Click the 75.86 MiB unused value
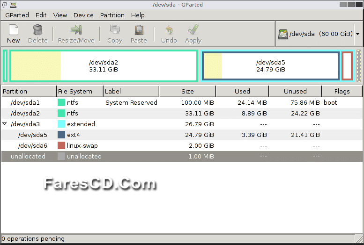This screenshot has height=245, width=364. coord(305,102)
